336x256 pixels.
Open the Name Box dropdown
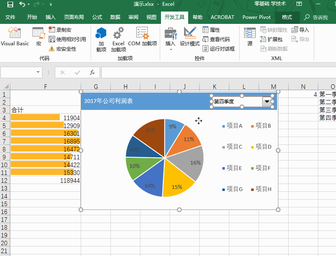[39, 72]
